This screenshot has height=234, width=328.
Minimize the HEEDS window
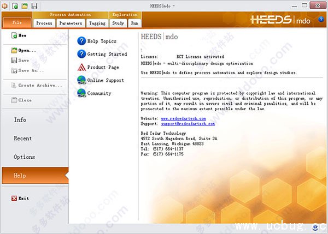point(294,6)
